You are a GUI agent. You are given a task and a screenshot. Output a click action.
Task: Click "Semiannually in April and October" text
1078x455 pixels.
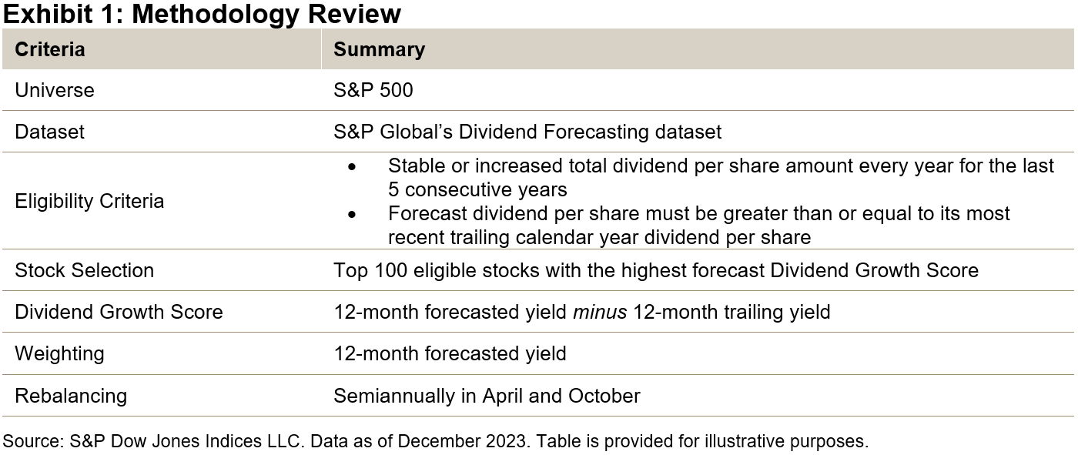point(487,396)
